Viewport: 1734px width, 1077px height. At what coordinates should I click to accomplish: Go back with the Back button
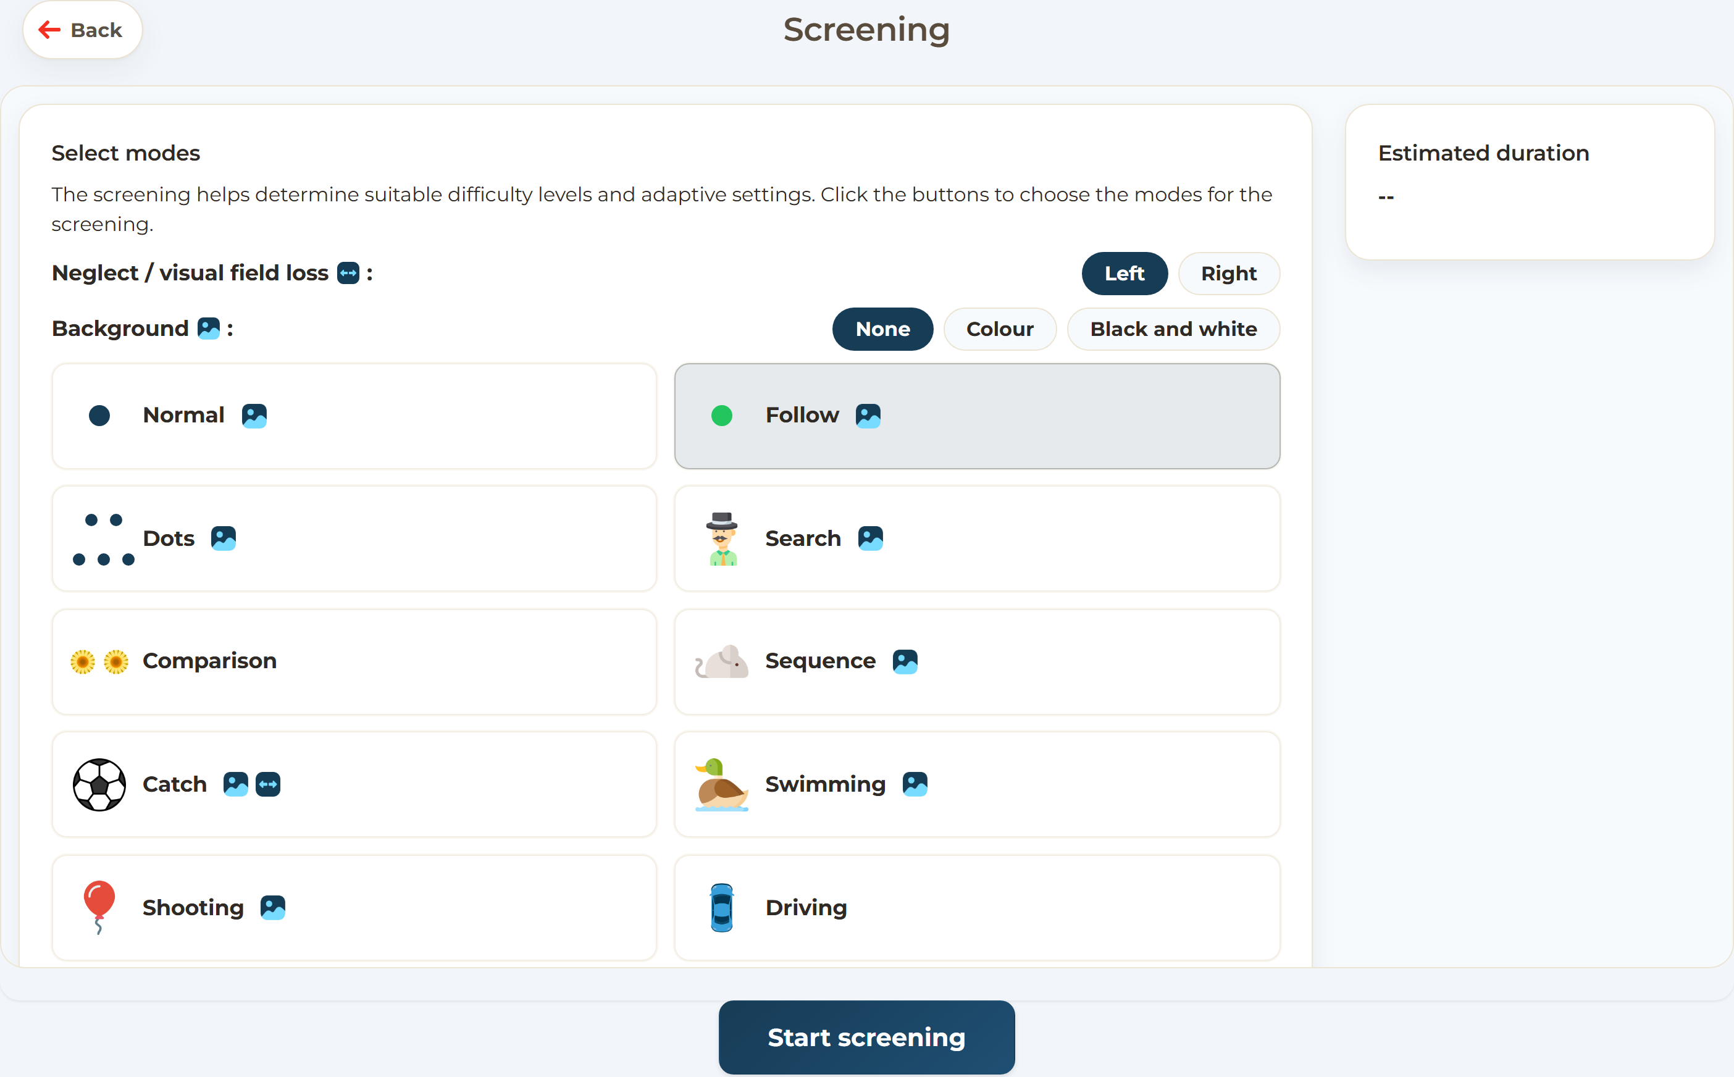coord(83,30)
